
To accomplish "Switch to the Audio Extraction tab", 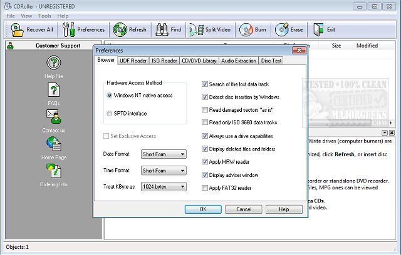I will (x=239, y=61).
